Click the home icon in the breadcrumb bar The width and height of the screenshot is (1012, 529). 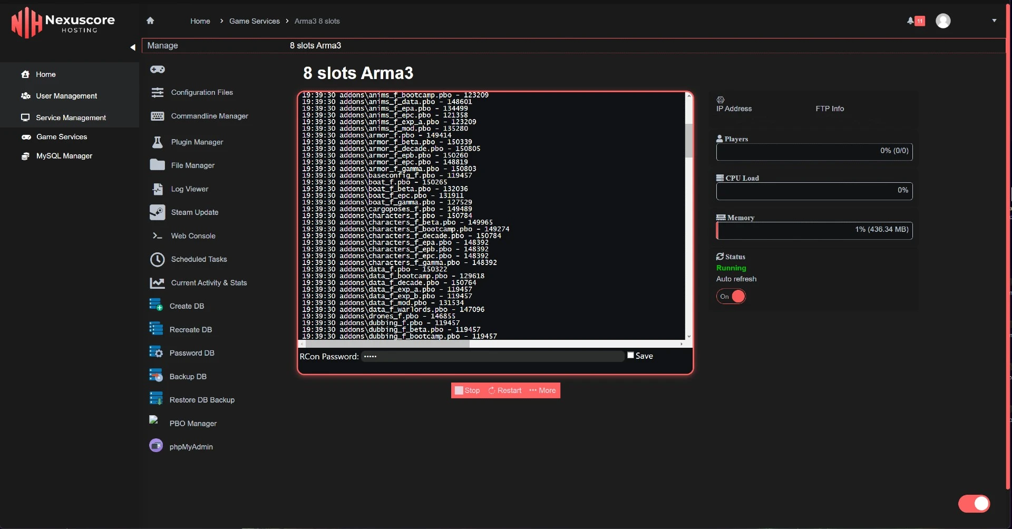(150, 21)
